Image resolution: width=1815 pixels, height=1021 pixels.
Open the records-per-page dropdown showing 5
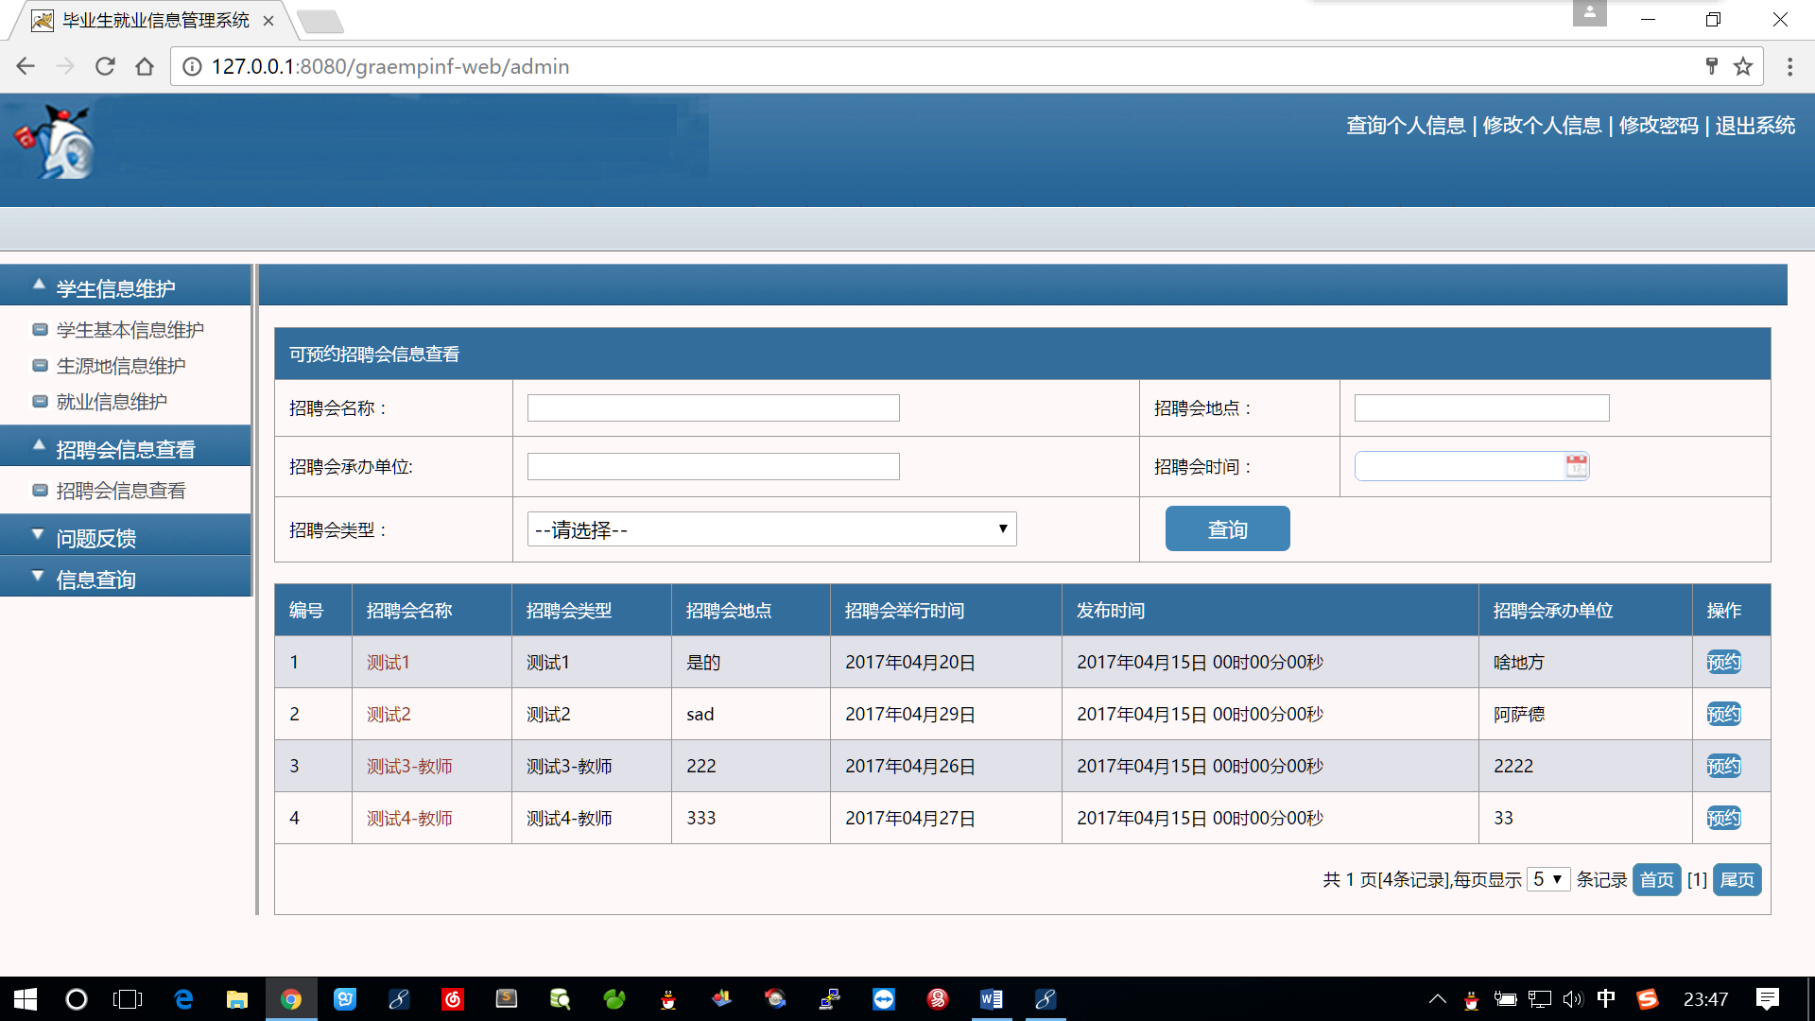tap(1547, 879)
